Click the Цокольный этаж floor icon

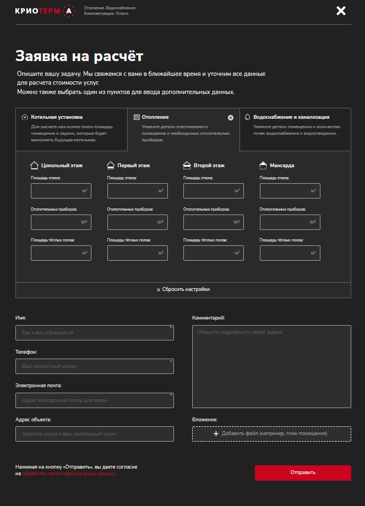click(x=34, y=165)
